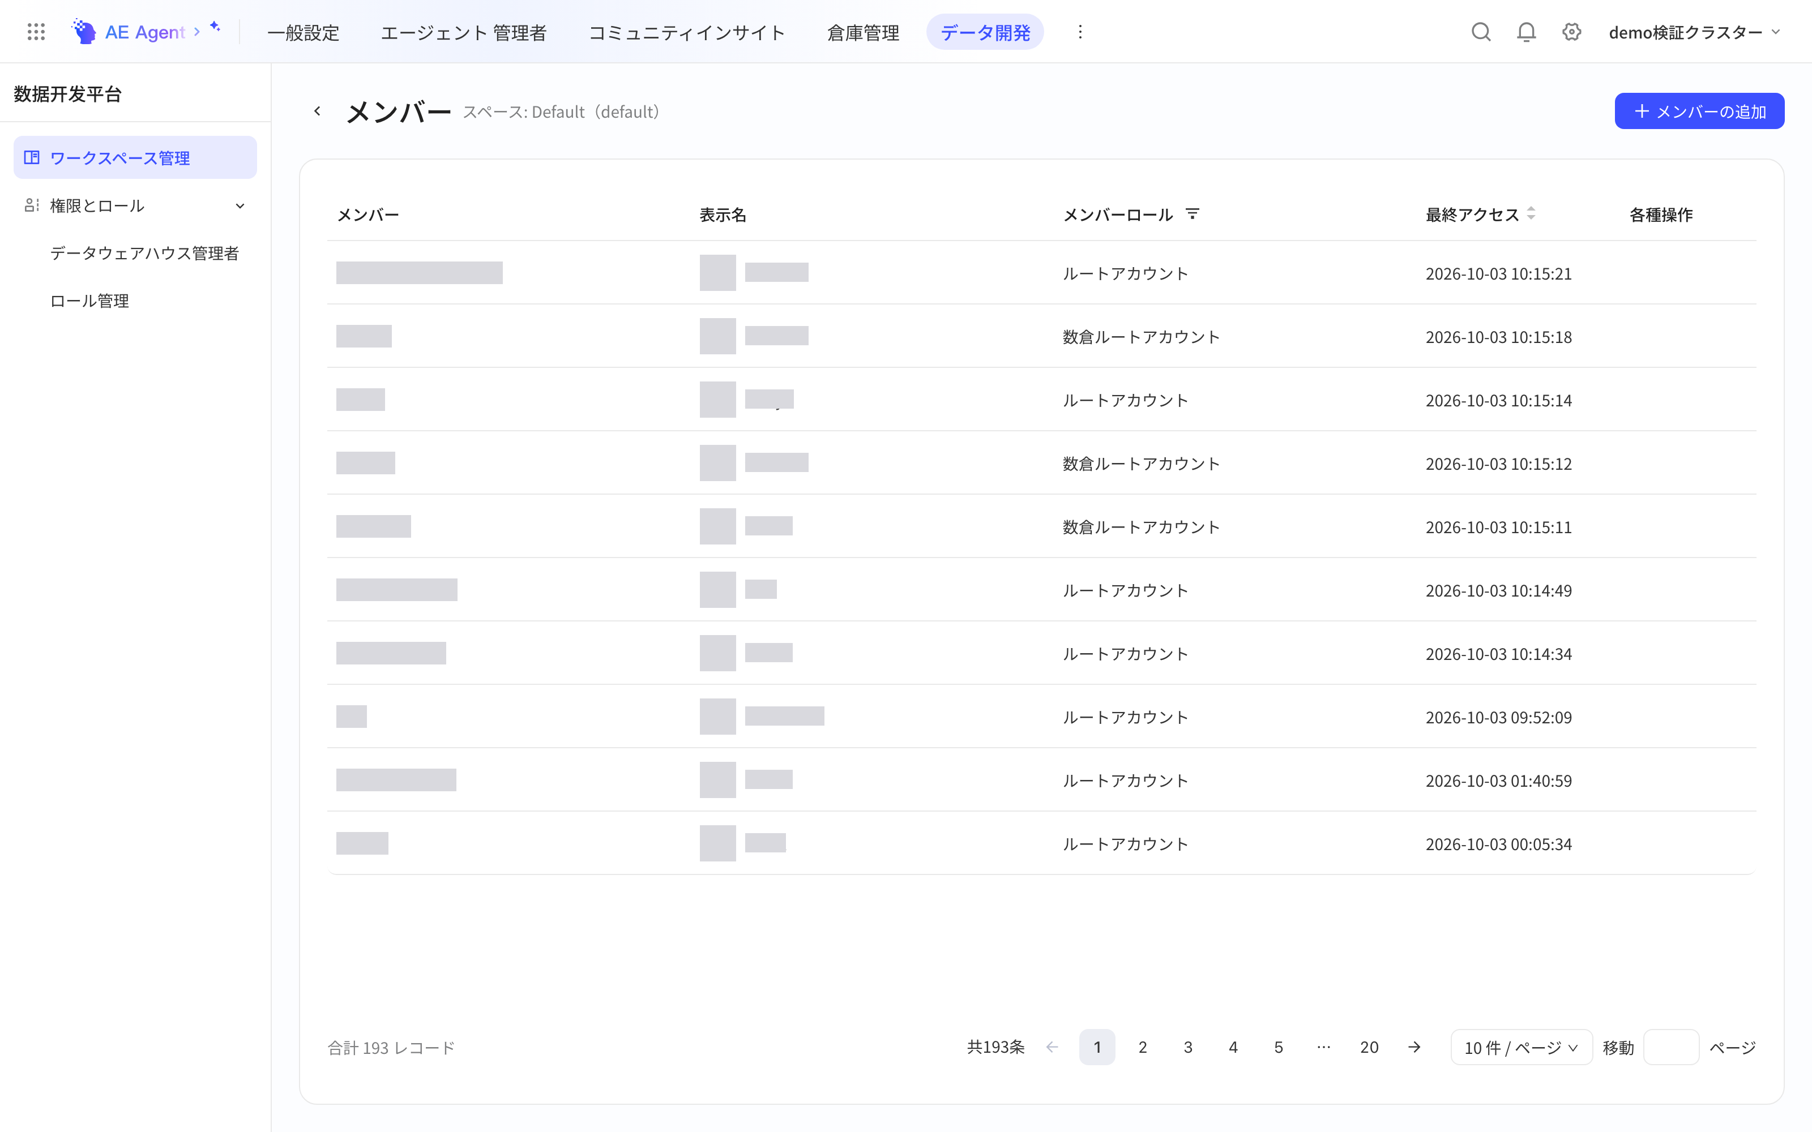Jump to page 20
The image size is (1812, 1132).
pyautogui.click(x=1369, y=1047)
